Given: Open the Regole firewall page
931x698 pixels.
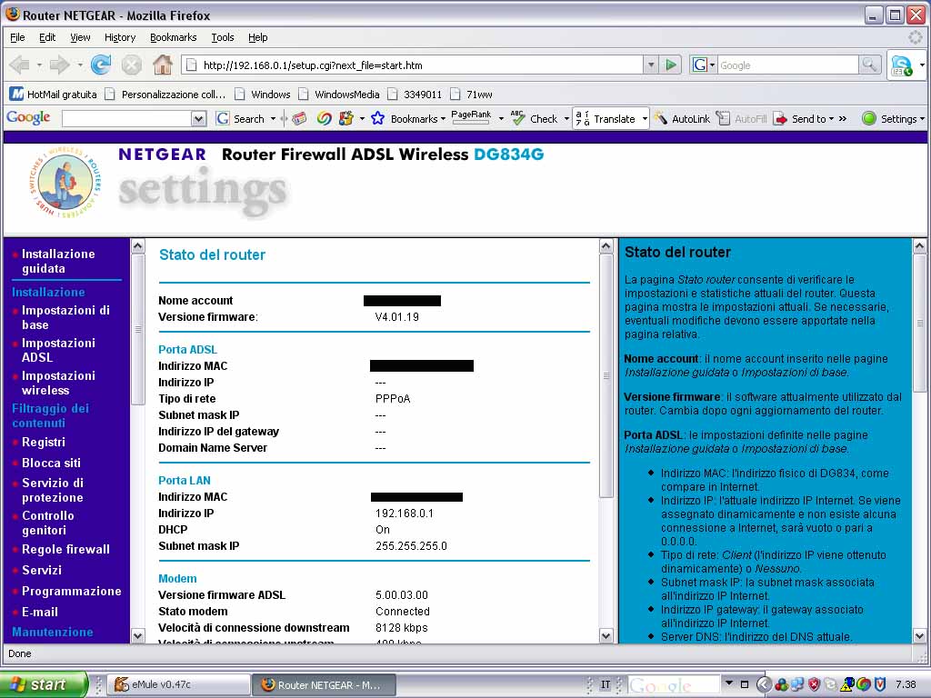Looking at the screenshot, I should coord(65,550).
